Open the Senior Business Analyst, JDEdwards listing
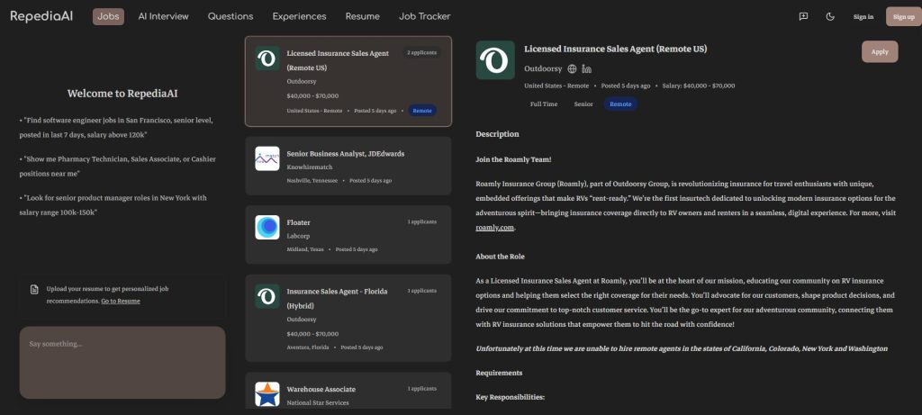 (x=348, y=166)
